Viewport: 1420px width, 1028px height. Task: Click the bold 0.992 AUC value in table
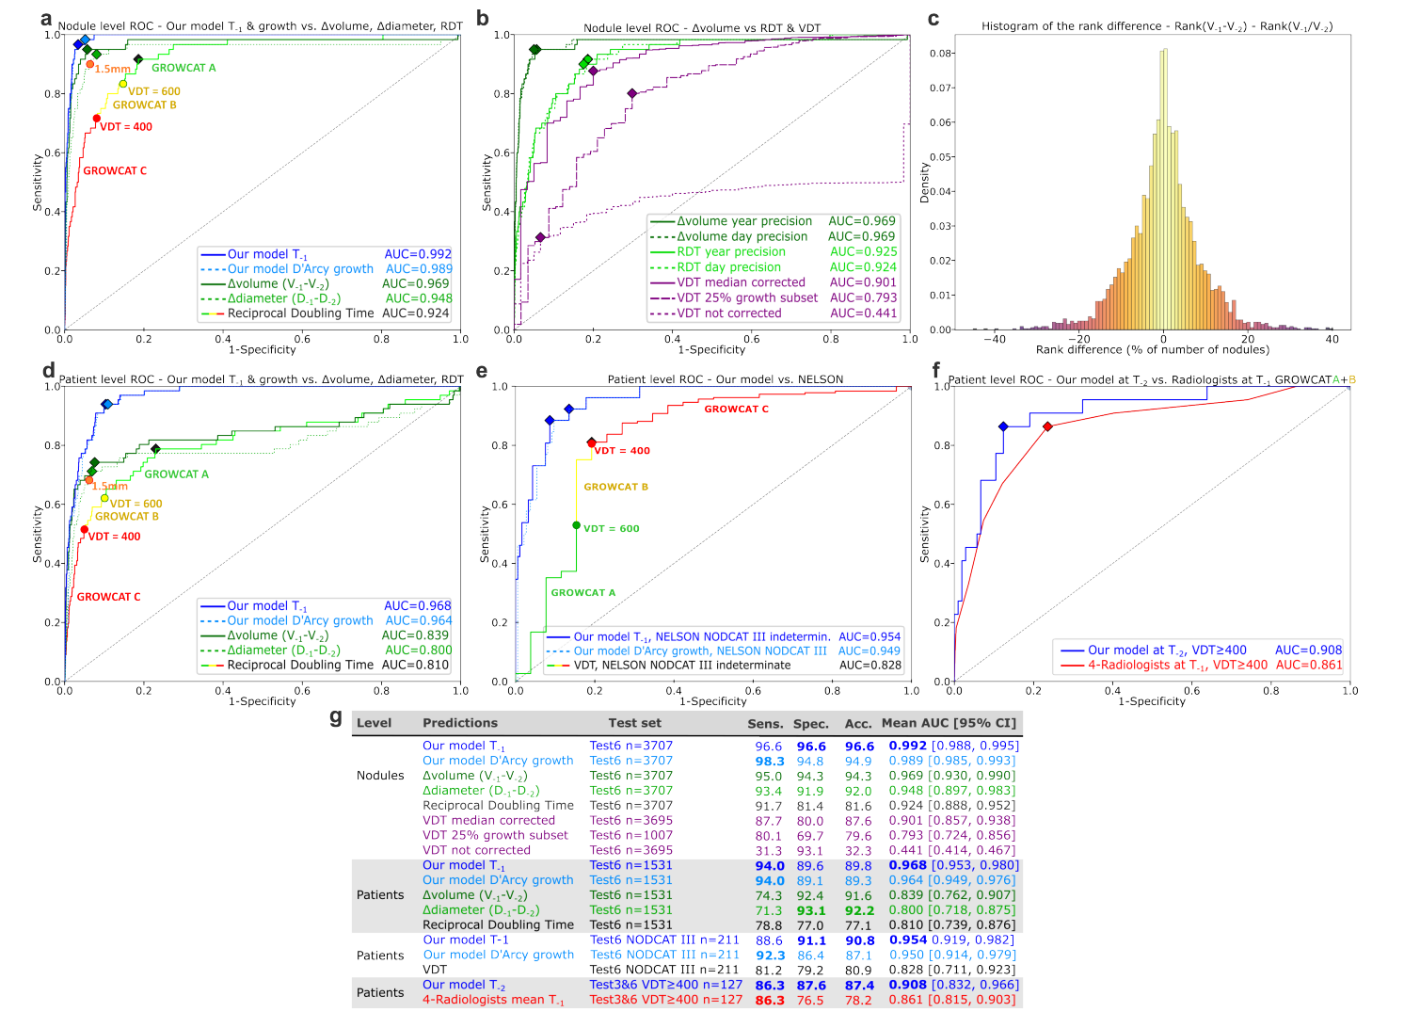click(907, 746)
